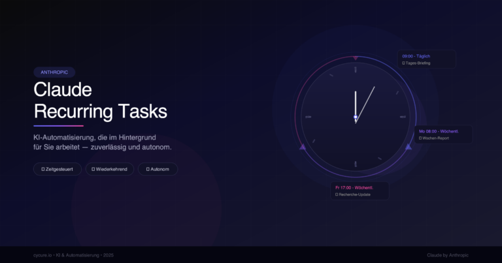Click the Tages-Briefing label
This screenshot has width=502, height=263.
click(416, 63)
